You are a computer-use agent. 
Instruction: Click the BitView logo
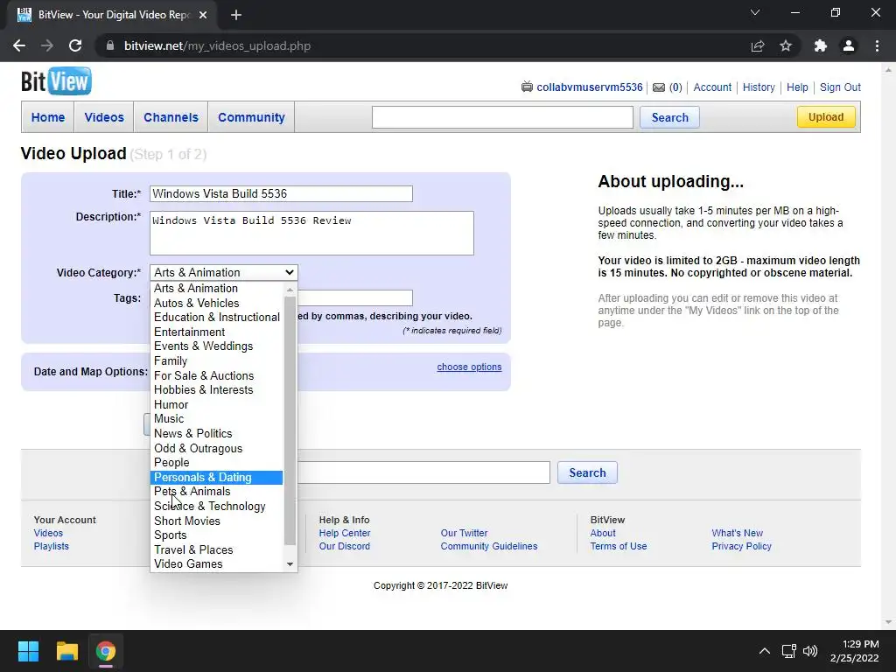[x=56, y=81]
